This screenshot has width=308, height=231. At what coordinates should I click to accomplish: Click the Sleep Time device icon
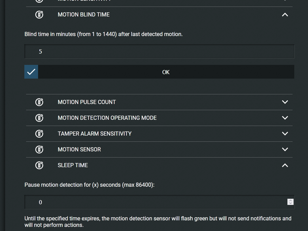(39, 165)
